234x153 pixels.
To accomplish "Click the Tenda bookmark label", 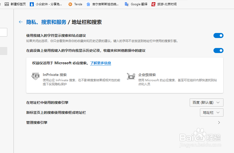I will click(78, 4).
